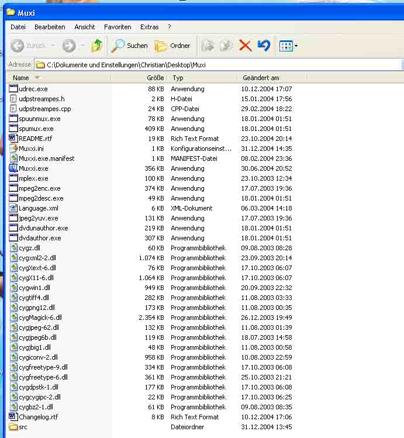Image resolution: width=404 pixels, height=438 pixels.
Task: Select the dvdauthor.exe file icon
Action: tap(13, 238)
